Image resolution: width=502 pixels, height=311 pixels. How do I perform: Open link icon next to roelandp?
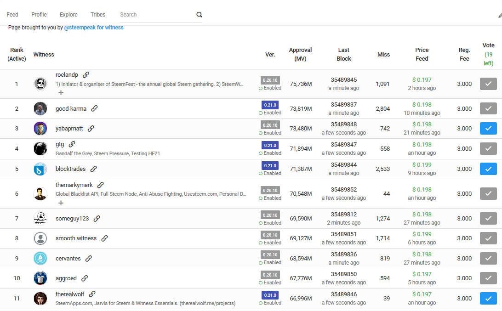tap(86, 75)
